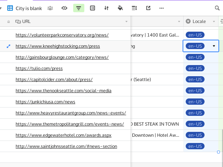This screenshot has width=223, height=167.
Task: Open gainsbourglounge.com category news link
Action: [62, 57]
